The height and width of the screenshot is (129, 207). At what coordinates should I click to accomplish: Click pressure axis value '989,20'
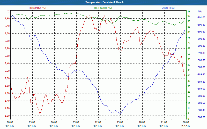202,82
